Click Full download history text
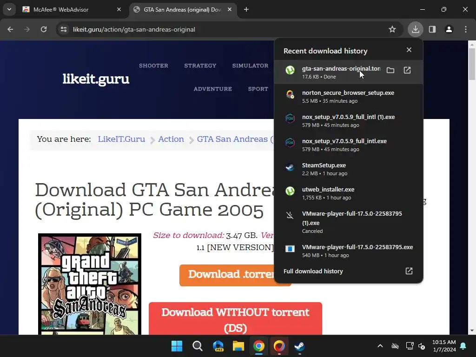Image resolution: width=476 pixels, height=357 pixels. pos(313,271)
